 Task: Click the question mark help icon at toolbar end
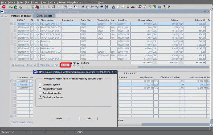tap(169, 7)
